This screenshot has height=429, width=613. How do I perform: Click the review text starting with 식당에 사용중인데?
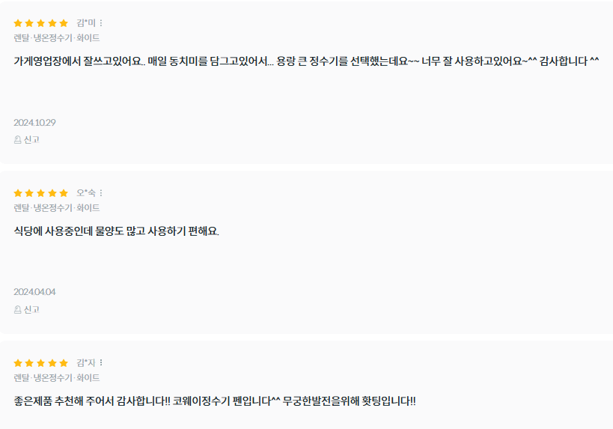click(117, 231)
